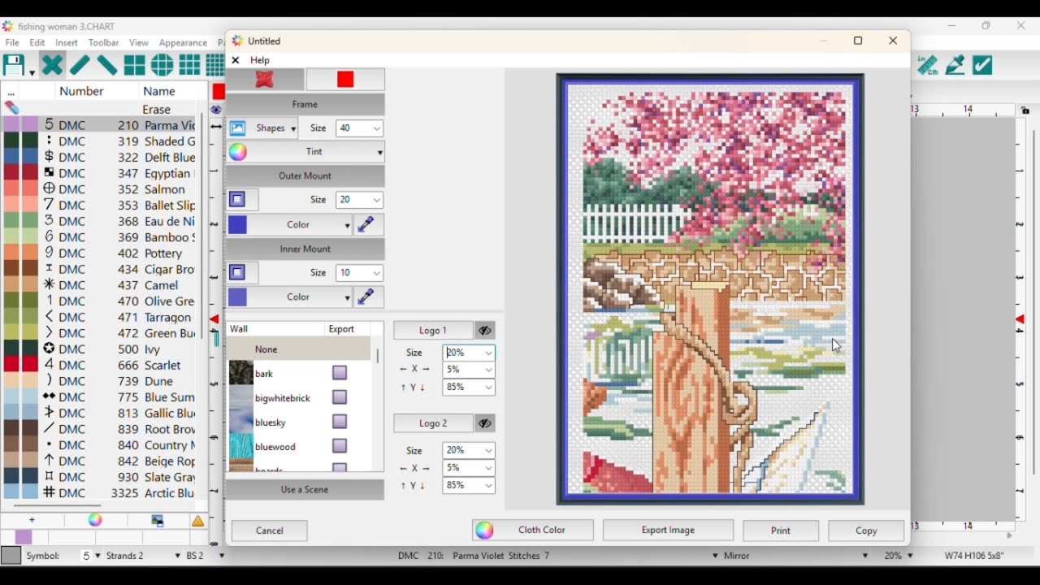Click the Cancel button
Image resolution: width=1040 pixels, height=585 pixels.
(270, 531)
